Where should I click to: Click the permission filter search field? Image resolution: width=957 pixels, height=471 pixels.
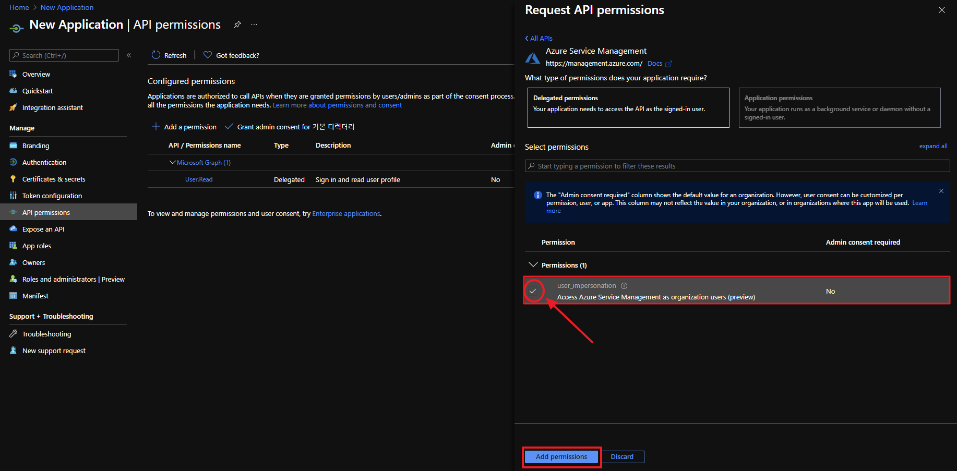[737, 166]
